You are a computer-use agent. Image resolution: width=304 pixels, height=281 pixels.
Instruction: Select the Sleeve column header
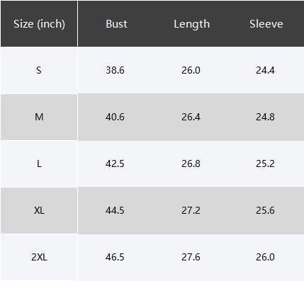click(266, 24)
